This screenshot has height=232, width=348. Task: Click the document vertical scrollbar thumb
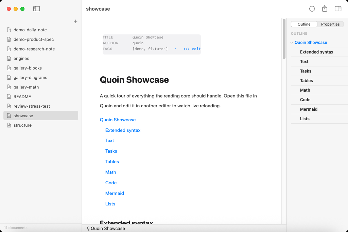(284, 39)
